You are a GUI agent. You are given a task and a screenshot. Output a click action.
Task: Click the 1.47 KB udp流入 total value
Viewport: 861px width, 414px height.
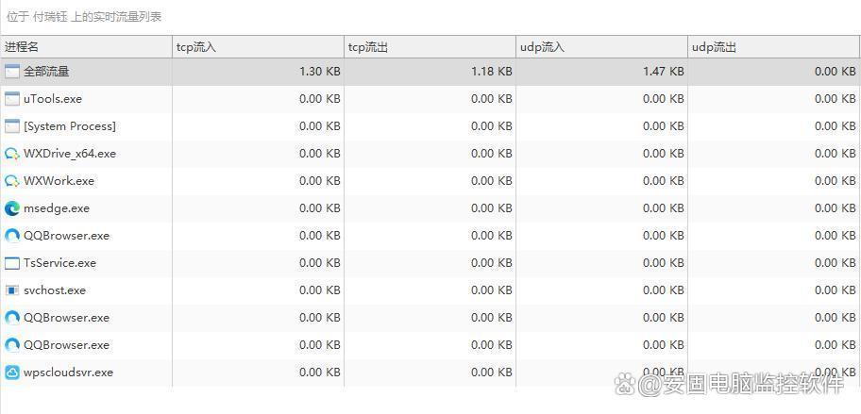(664, 72)
